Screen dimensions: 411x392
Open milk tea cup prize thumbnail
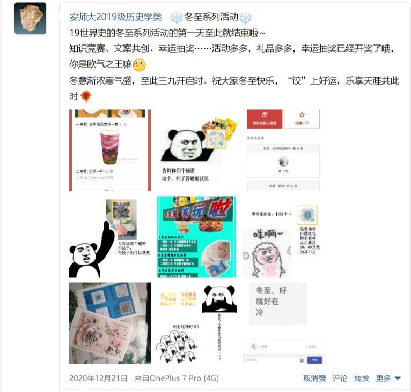[110, 150]
